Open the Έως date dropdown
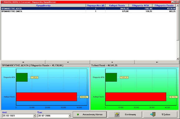The height and width of the screenshot is (119, 180). tap(70, 116)
